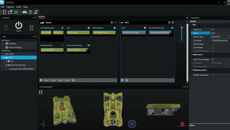The height and width of the screenshot is (130, 230).
Task: Collapse the Project tree node
Action: [x=2, y=40]
